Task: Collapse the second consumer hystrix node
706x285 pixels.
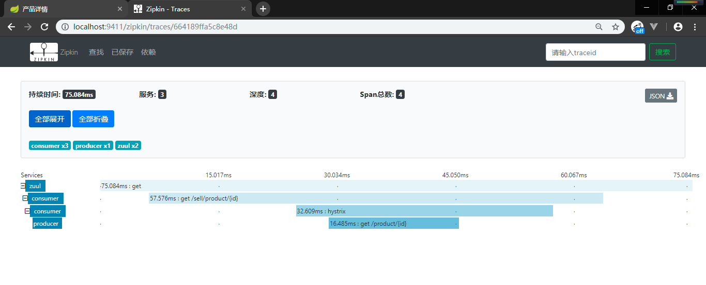Action: pos(27,211)
